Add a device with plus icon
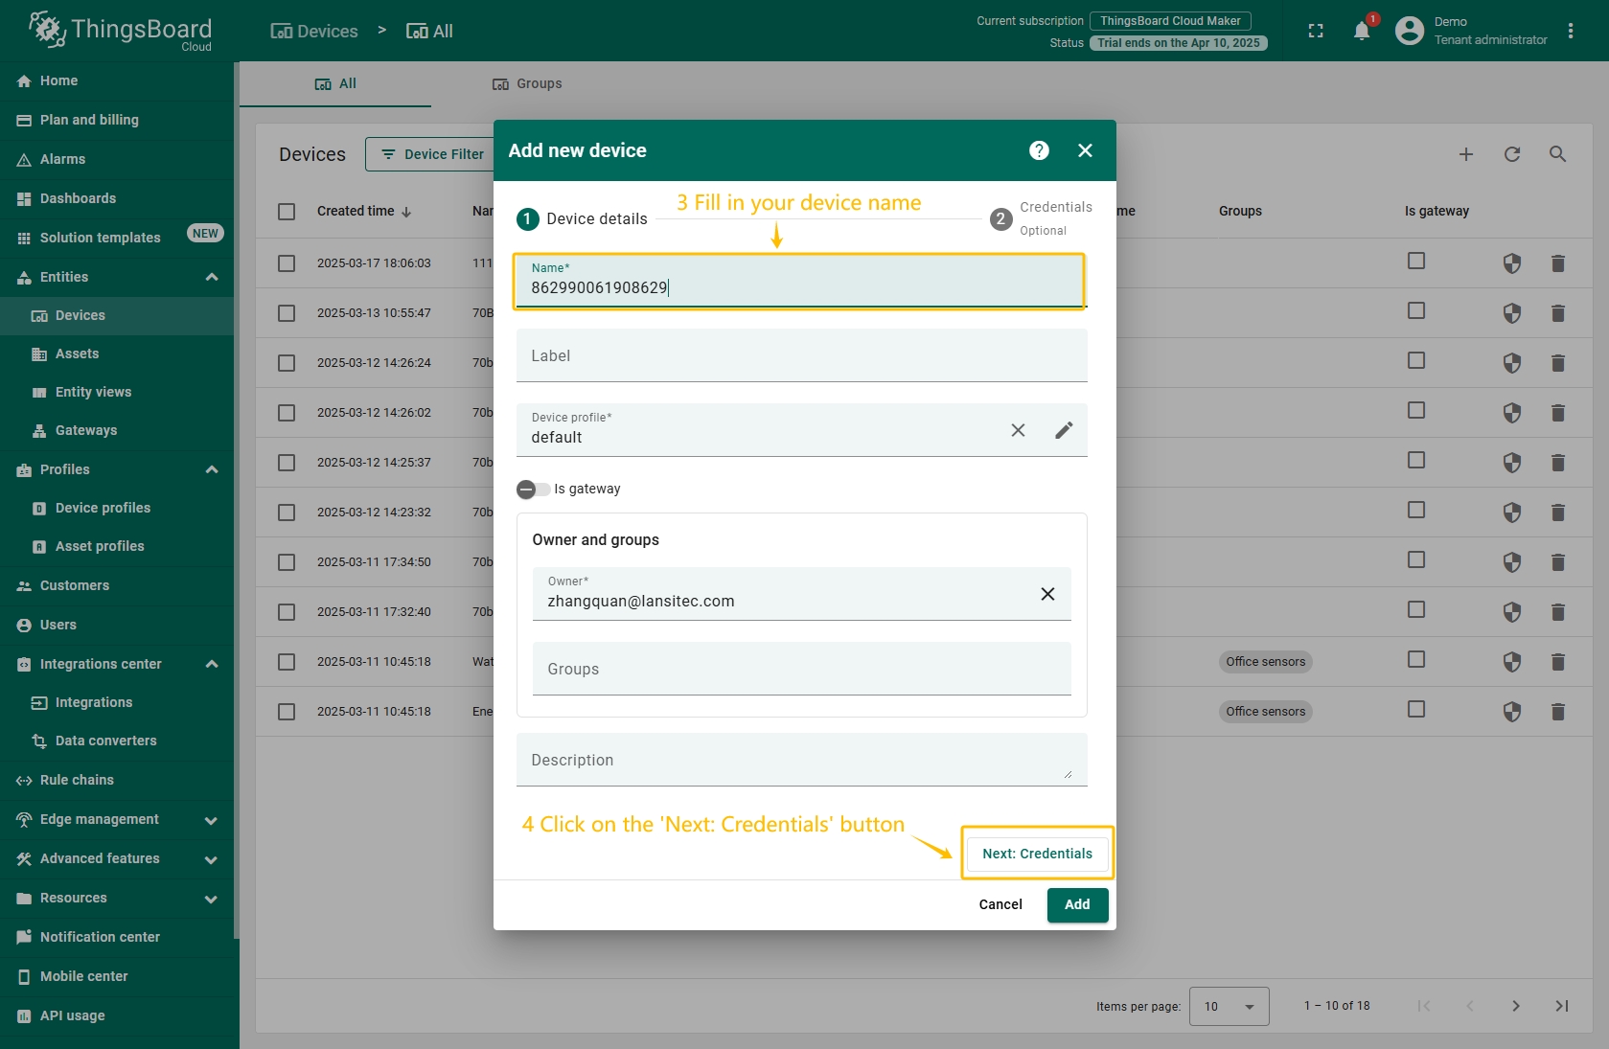This screenshot has width=1609, height=1049. point(1466,154)
